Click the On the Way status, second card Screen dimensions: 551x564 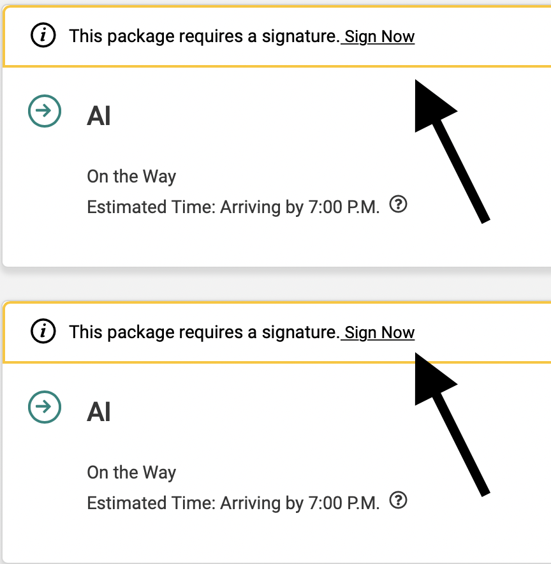[131, 473]
